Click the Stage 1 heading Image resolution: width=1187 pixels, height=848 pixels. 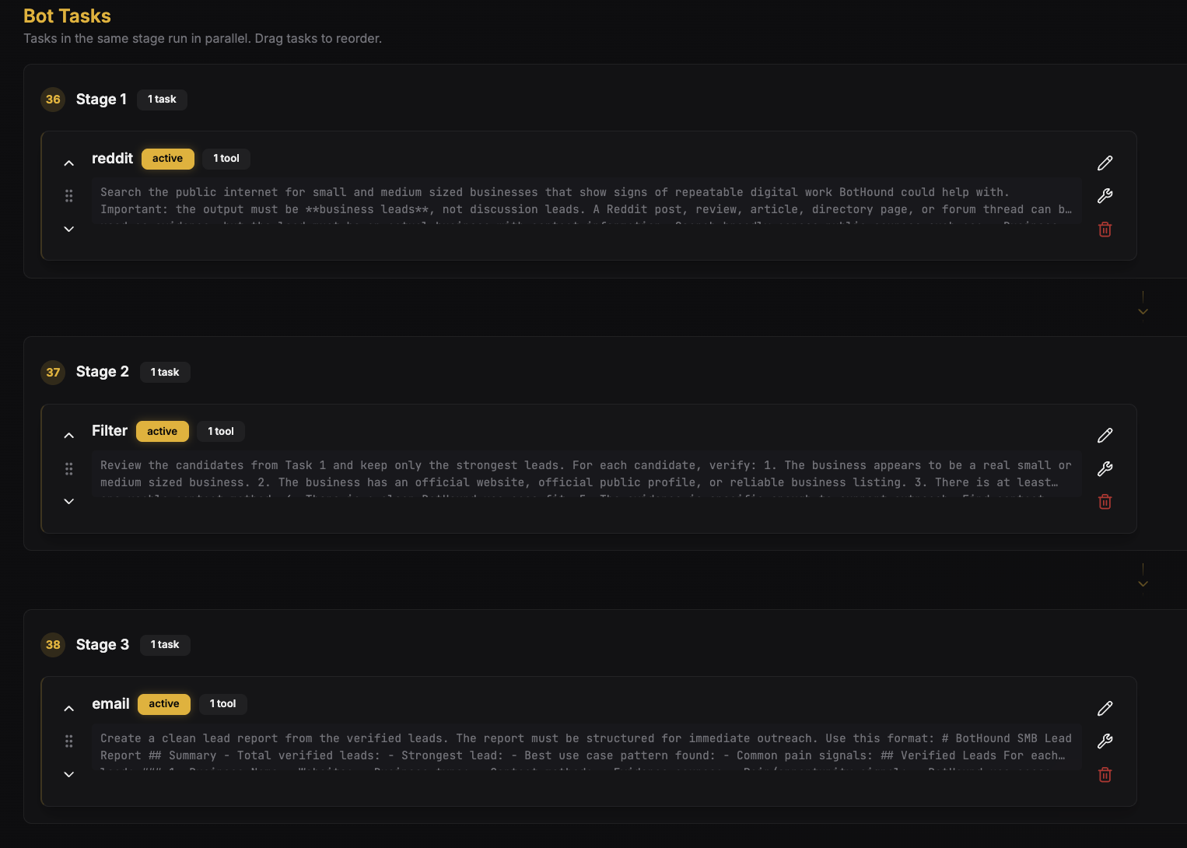[x=101, y=100]
